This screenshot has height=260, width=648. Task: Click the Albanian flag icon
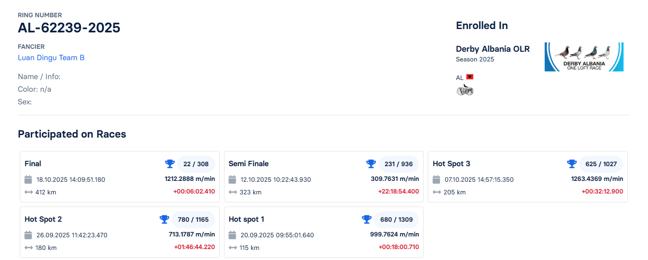pos(470,77)
